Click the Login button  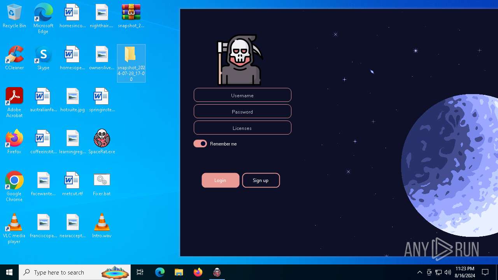coord(220,180)
